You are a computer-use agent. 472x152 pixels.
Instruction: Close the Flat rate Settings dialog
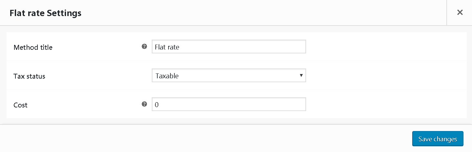coord(460,12)
